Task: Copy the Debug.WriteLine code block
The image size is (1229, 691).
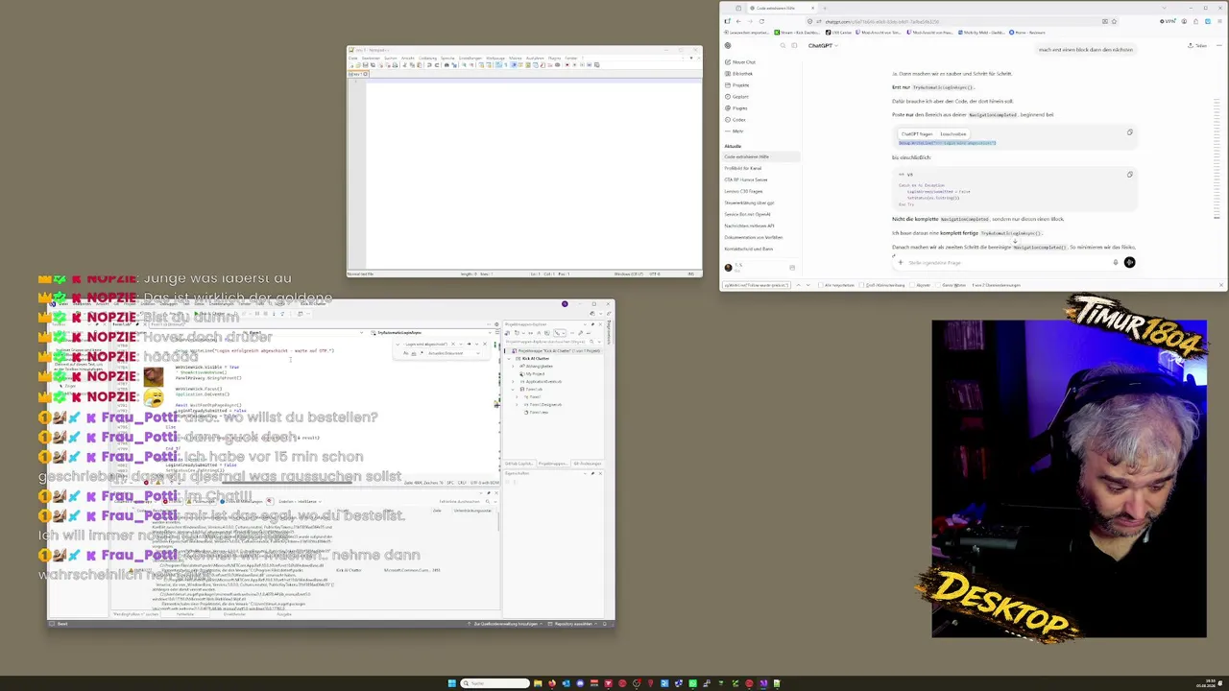Action: point(1129,132)
